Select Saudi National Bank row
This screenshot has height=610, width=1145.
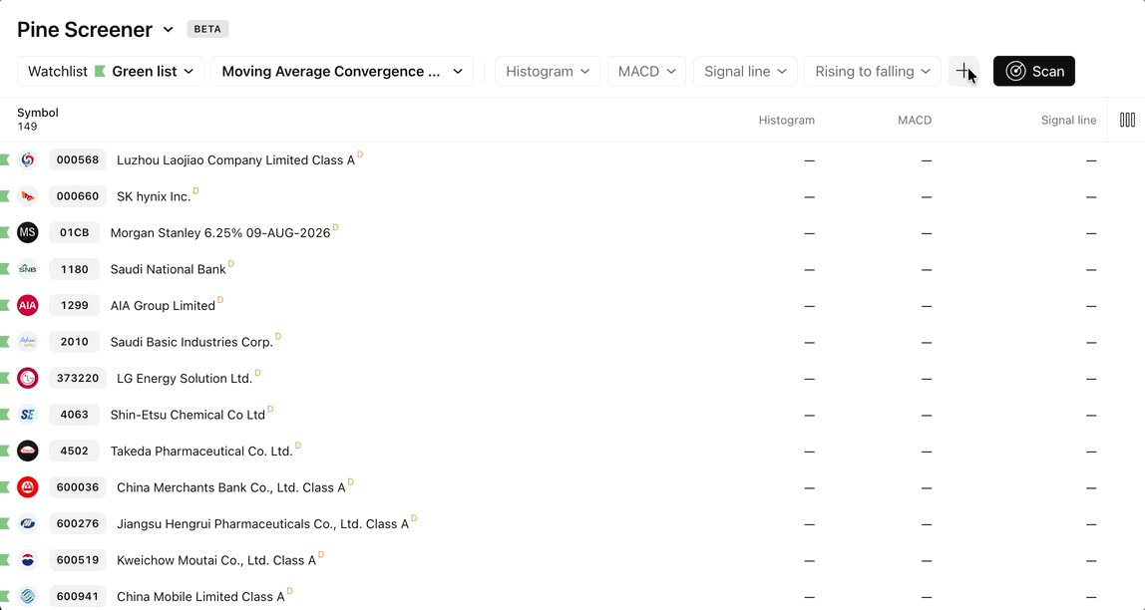point(168,269)
